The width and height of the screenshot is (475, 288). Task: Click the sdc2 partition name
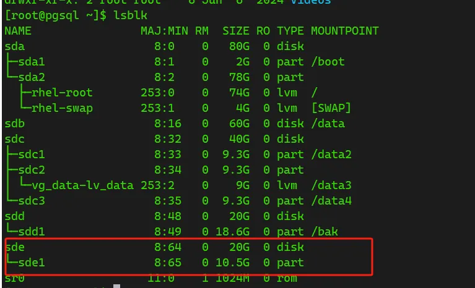[32, 170]
